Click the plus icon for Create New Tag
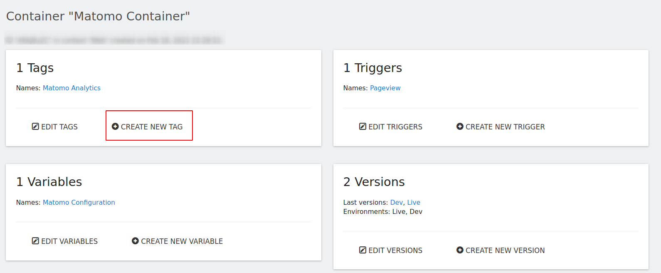Viewport: 661px width, 273px height. [116, 127]
